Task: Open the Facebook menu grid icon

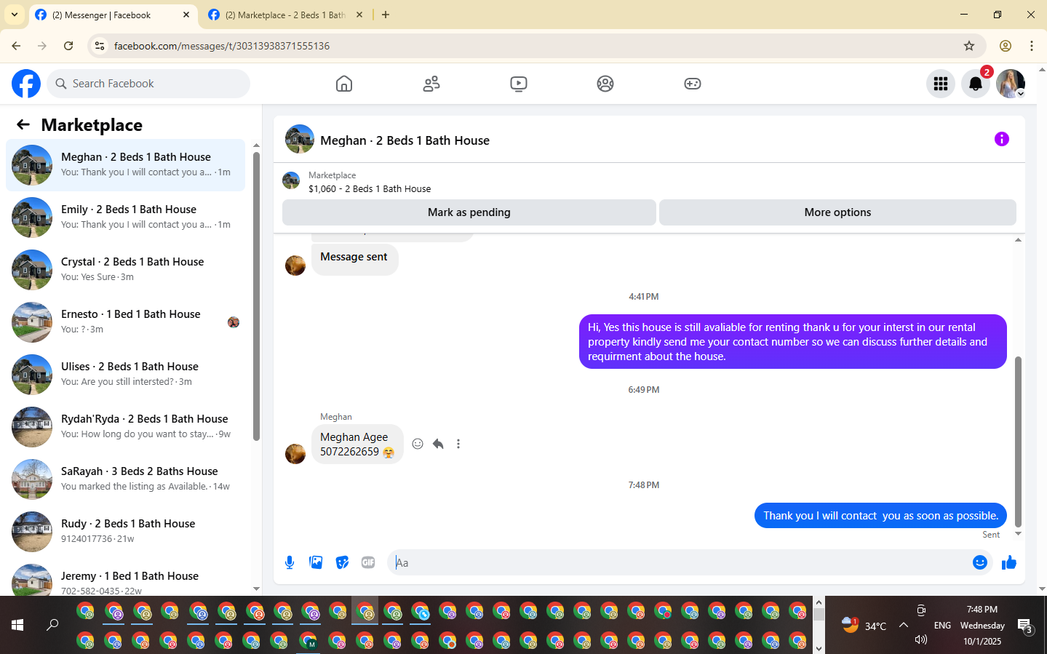Action: tap(941, 84)
